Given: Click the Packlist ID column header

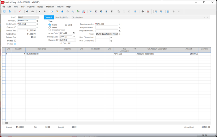Looking at the screenshot, I should coord(95,50).
